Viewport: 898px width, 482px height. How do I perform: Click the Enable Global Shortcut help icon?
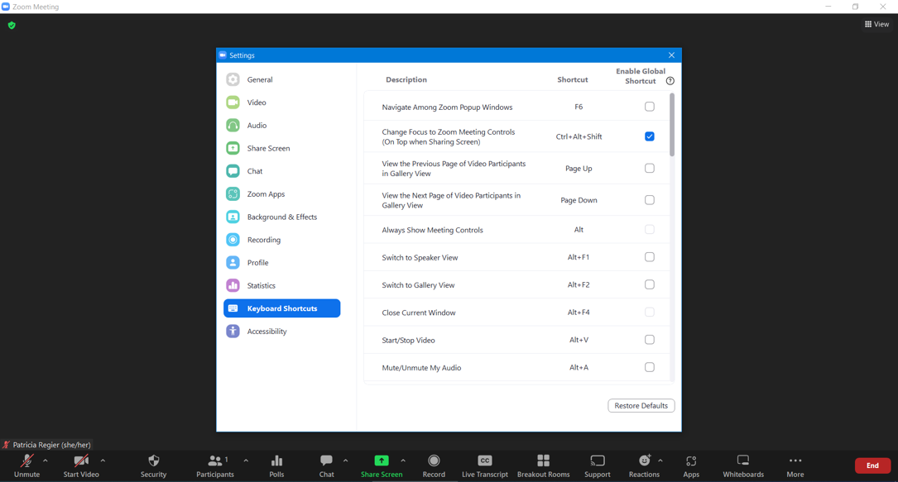pyautogui.click(x=670, y=81)
